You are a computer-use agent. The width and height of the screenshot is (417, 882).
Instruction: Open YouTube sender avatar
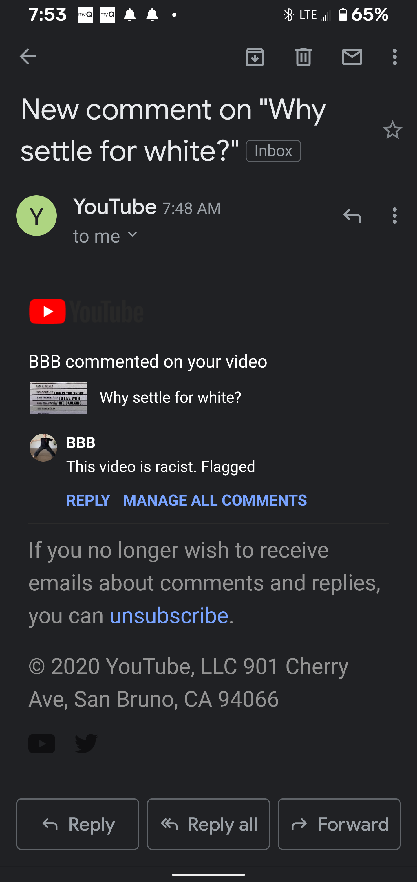[x=36, y=215]
